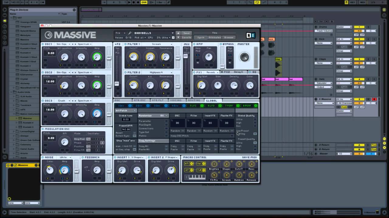Click the Preset BPM value field
Image resolution: width=389 pixels, height=218 pixels.
click(x=126, y=129)
